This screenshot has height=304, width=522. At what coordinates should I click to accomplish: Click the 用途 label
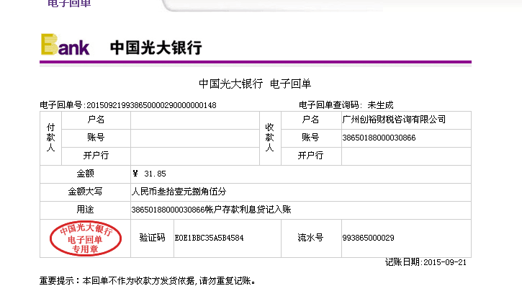pyautogui.click(x=85, y=210)
